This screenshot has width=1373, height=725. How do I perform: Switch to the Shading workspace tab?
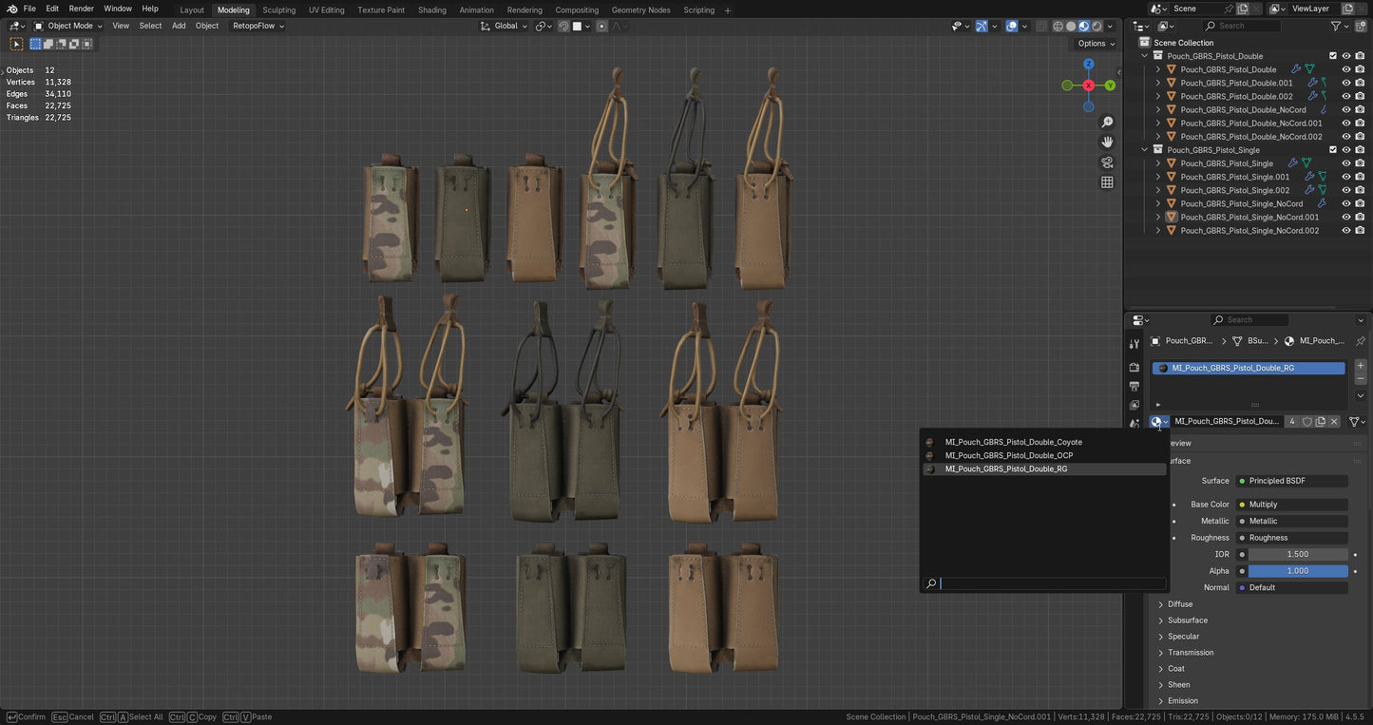[431, 10]
